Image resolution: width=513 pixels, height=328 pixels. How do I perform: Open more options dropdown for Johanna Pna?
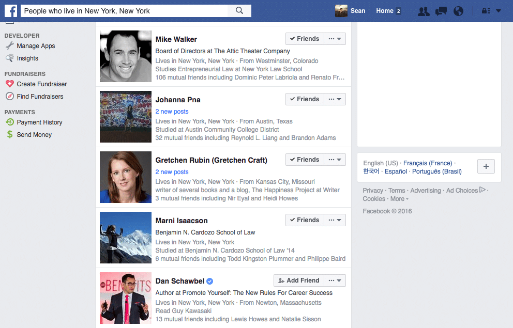coord(335,99)
